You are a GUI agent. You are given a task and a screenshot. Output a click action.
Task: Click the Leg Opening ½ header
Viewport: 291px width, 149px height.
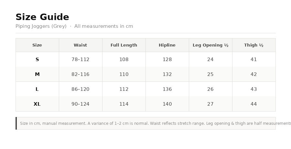[210, 45]
